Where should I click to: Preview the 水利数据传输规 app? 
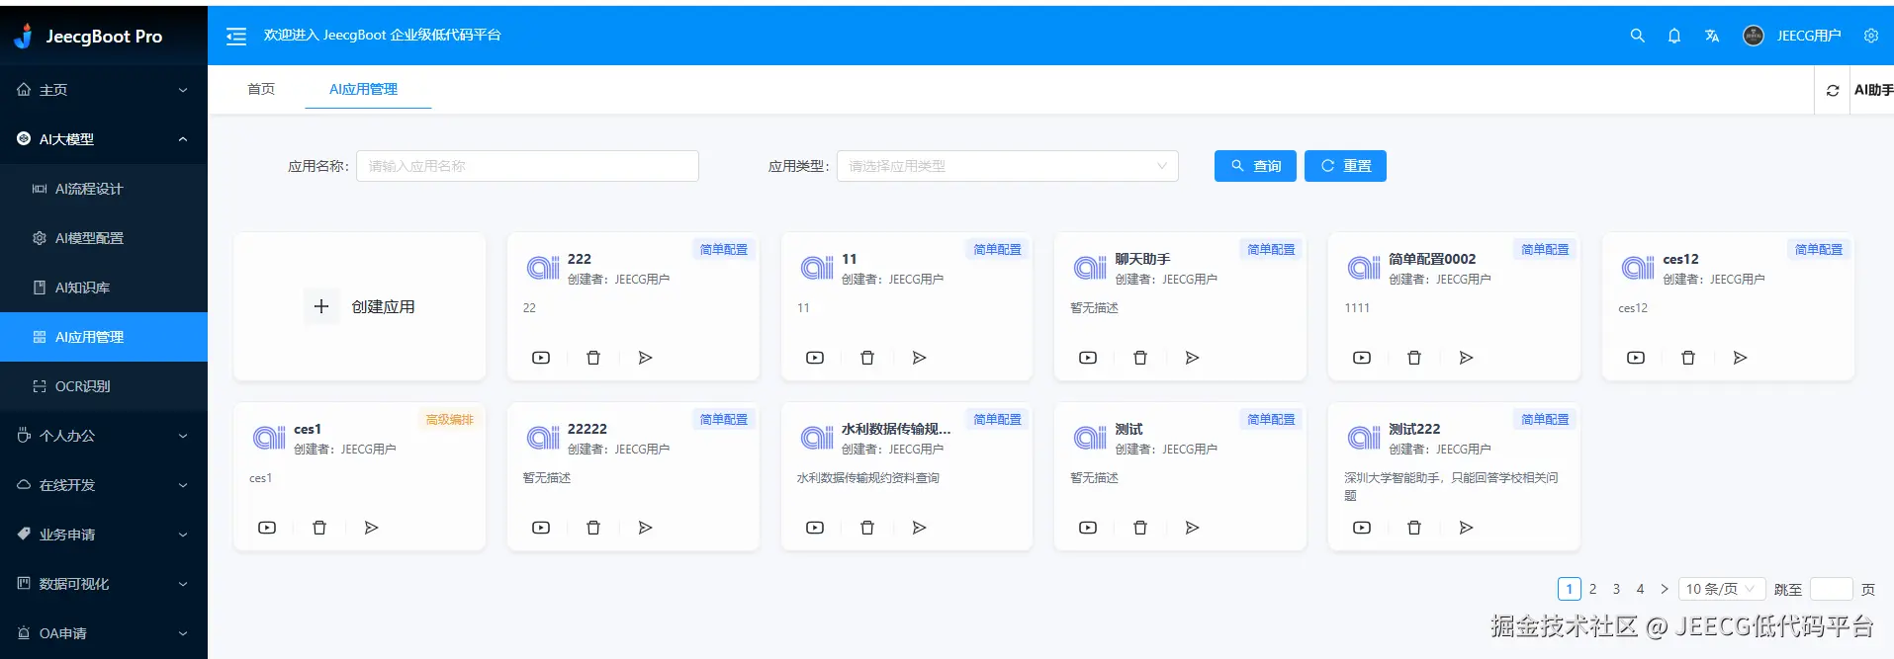(815, 528)
